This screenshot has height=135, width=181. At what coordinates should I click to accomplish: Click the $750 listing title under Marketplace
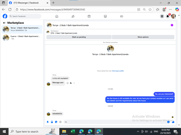pyautogui.click(x=64, y=33)
